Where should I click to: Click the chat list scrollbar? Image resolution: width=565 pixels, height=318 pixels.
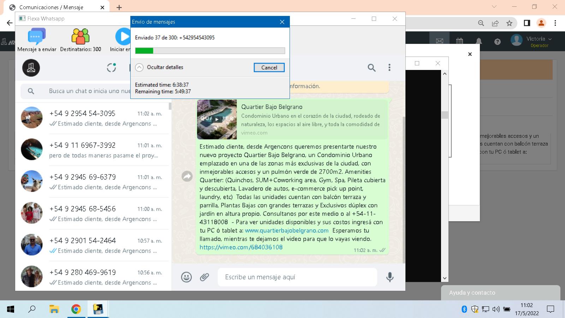[170, 106]
